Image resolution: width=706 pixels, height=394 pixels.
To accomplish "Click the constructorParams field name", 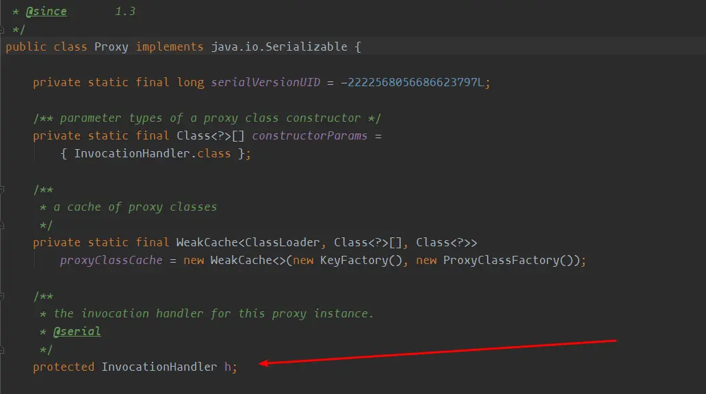I will tap(310, 135).
